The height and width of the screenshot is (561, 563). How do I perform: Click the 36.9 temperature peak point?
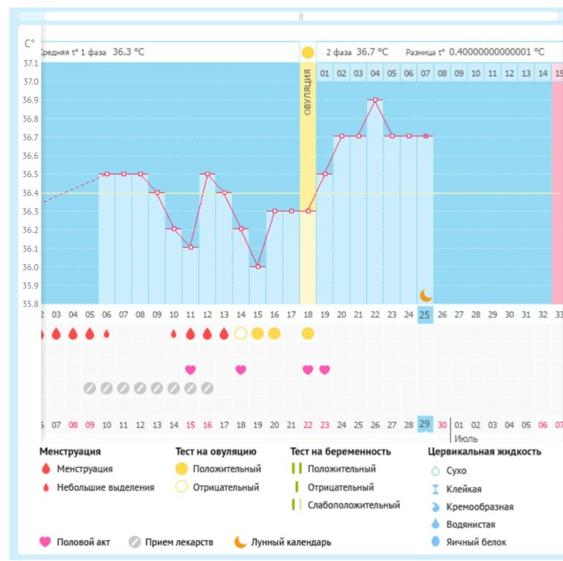click(375, 99)
